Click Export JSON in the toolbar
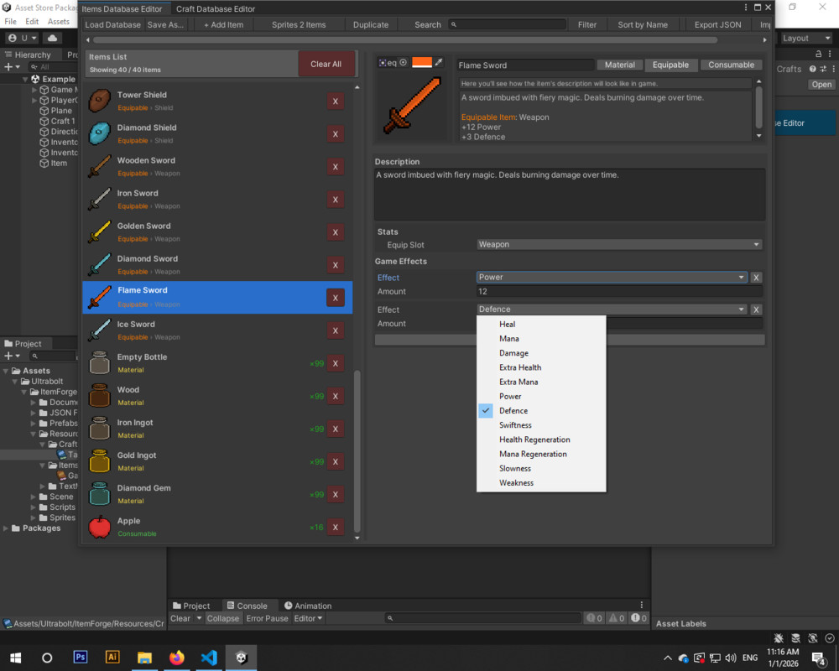 coord(717,24)
